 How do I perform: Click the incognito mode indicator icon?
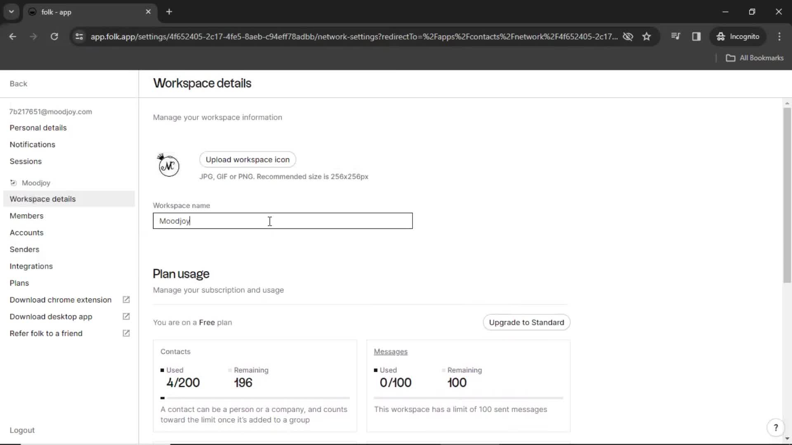(720, 36)
